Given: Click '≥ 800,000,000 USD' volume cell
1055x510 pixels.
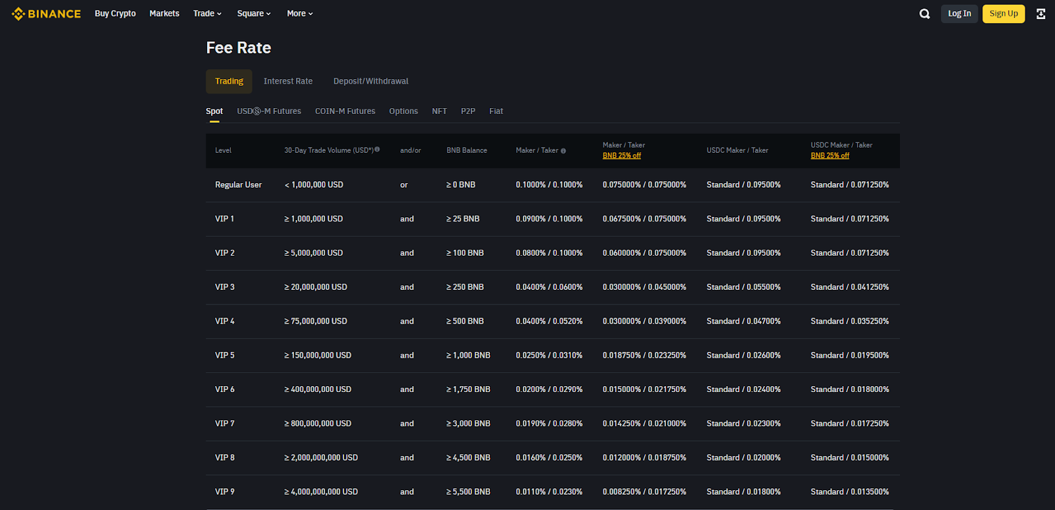Looking at the screenshot, I should (318, 424).
